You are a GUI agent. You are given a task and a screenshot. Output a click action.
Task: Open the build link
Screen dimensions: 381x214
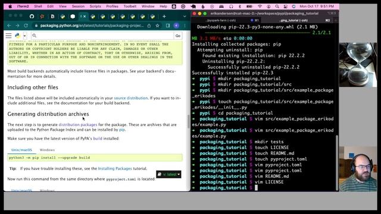98,139
